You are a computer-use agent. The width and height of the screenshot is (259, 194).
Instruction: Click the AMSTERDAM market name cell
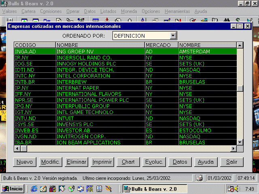click(208, 51)
